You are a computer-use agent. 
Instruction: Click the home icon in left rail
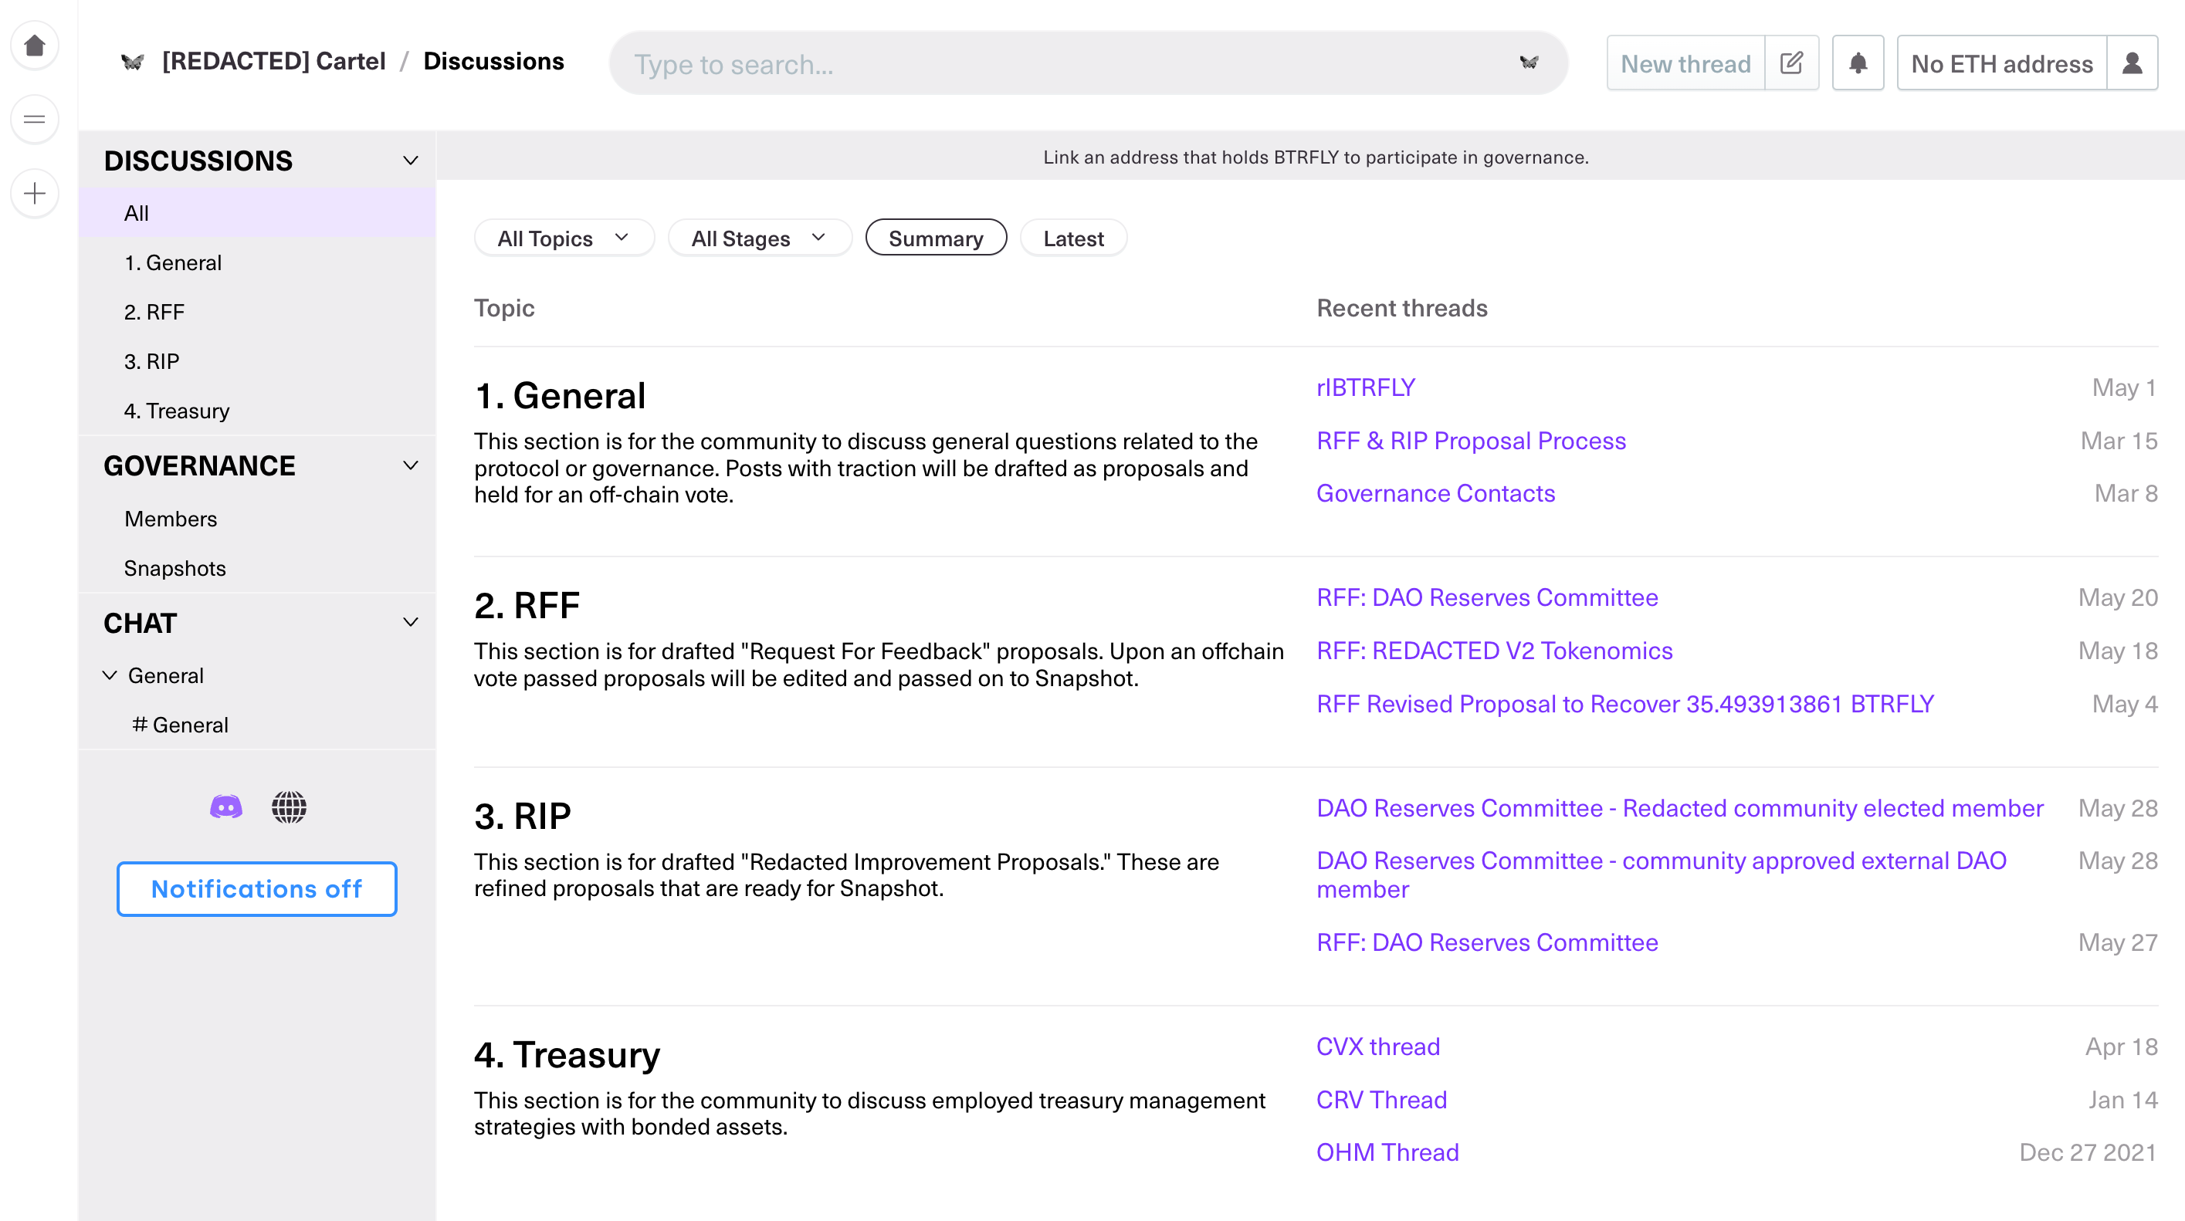click(x=35, y=45)
